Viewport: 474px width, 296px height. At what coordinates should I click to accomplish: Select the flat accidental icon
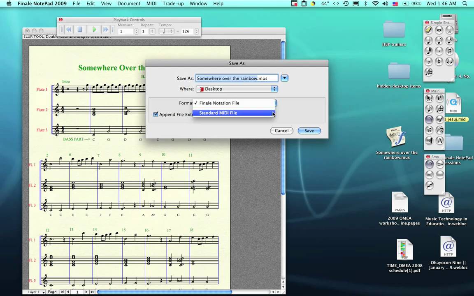428,61
